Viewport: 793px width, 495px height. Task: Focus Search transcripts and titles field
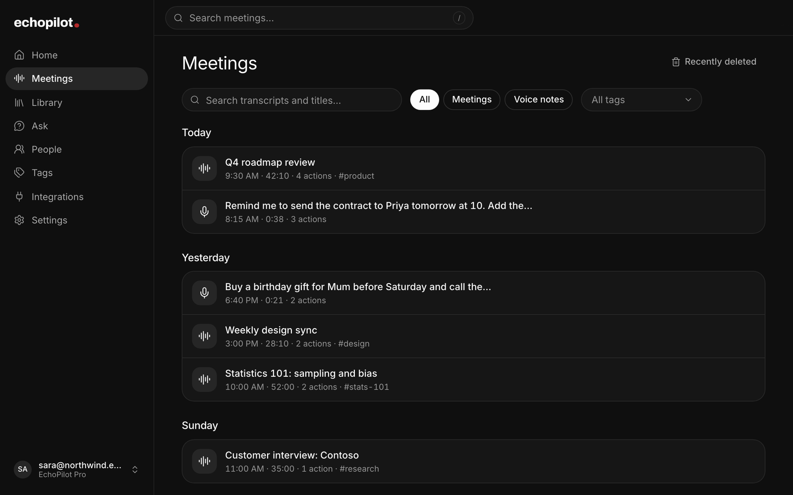tap(292, 100)
